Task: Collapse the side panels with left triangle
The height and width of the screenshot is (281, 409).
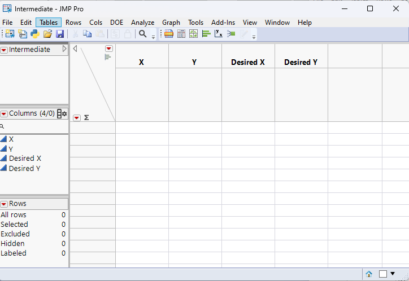Action: pyautogui.click(x=75, y=49)
